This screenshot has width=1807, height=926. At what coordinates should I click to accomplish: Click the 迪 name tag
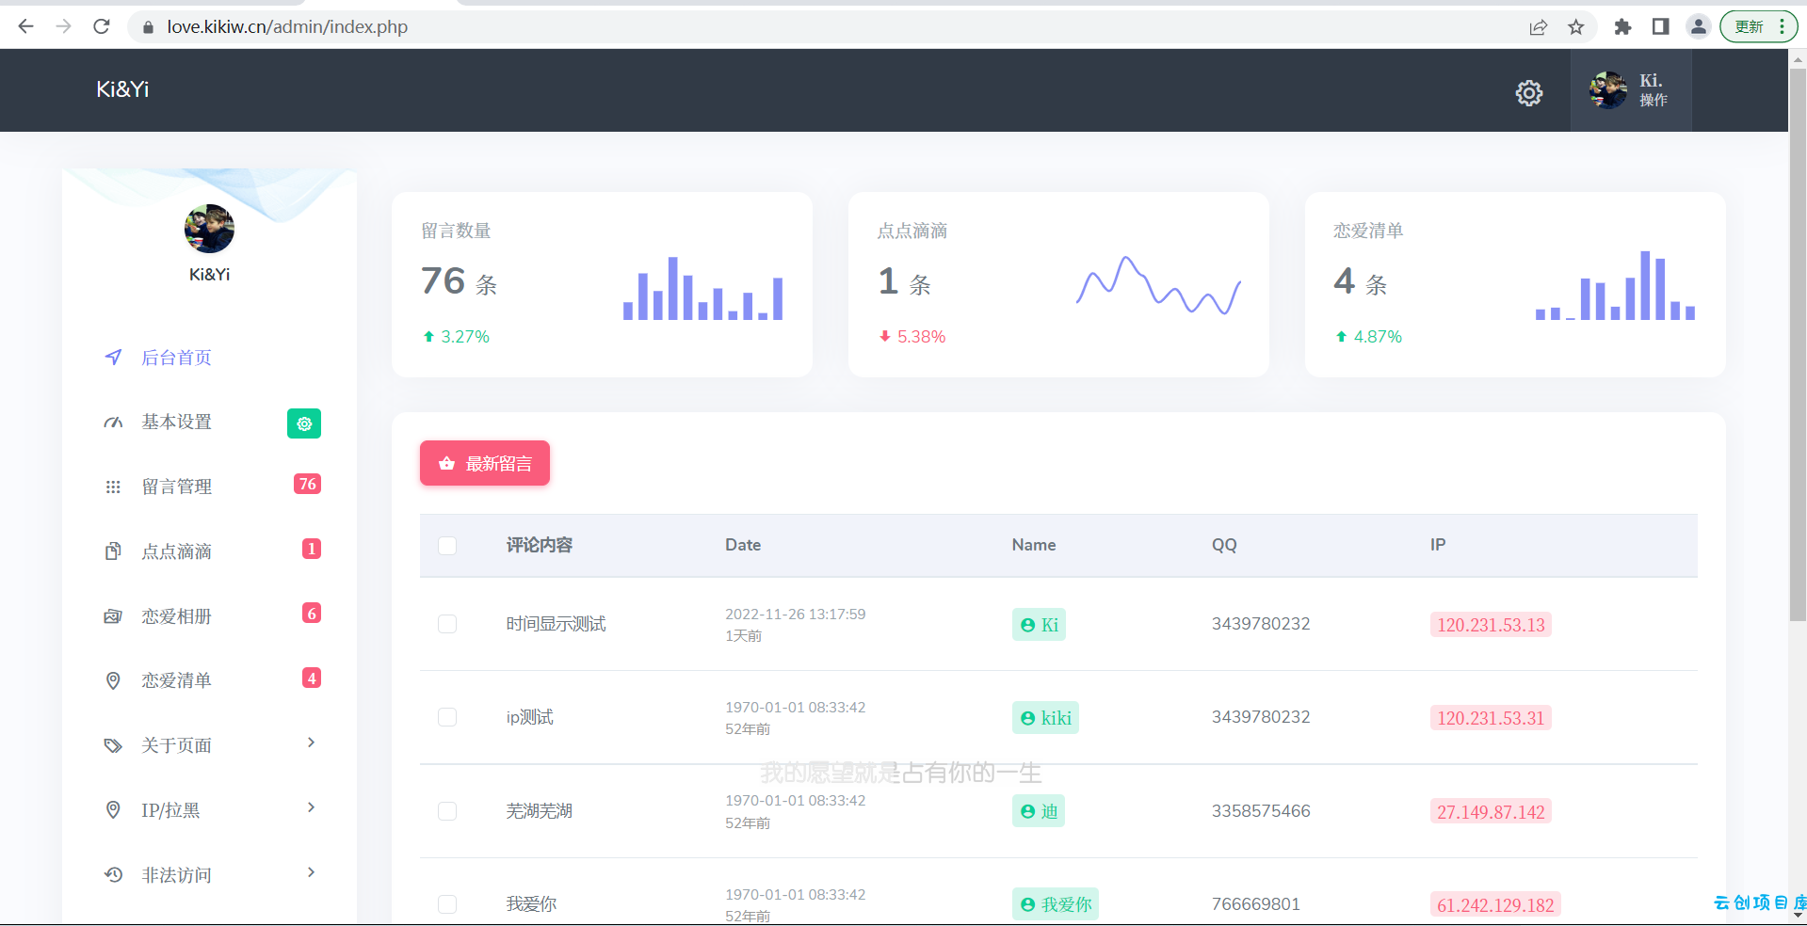coord(1039,811)
